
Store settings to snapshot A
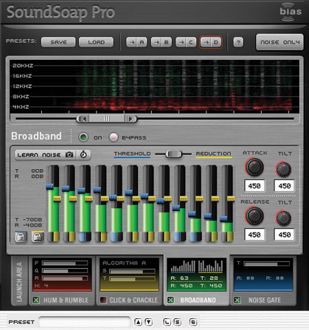(x=136, y=42)
